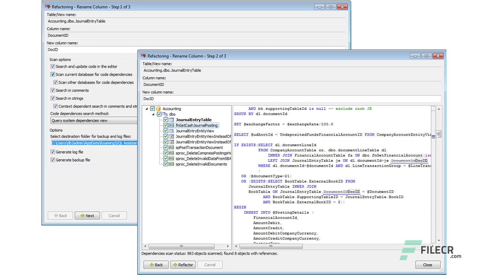
Task: Click the scalar function icon for fnGetCashJournalPosting
Action: tap(171, 125)
